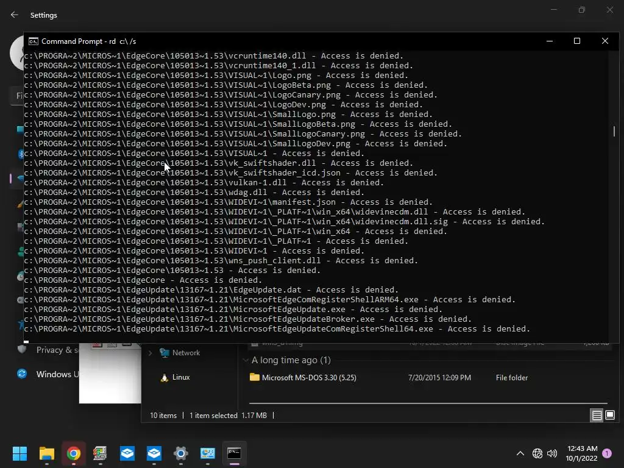624x468 pixels.
Task: Open the second blue box app on taskbar
Action: coord(154,453)
